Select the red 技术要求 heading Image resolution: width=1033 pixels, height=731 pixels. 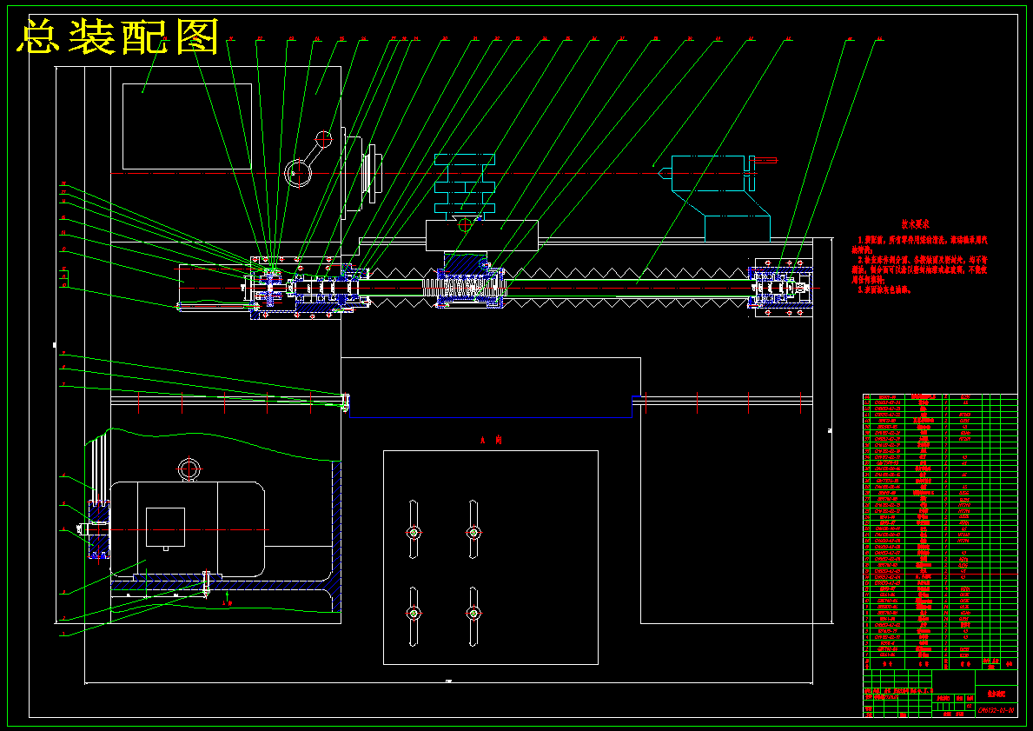click(x=916, y=225)
